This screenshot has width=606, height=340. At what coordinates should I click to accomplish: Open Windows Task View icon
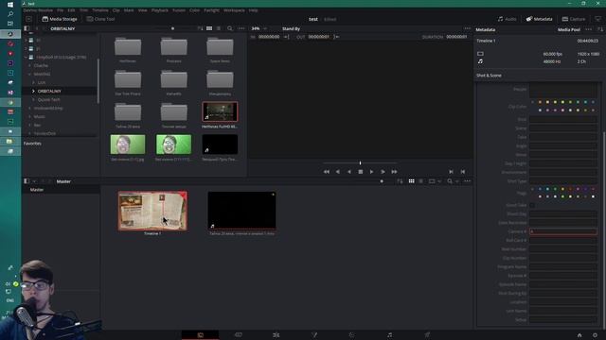(x=10, y=24)
